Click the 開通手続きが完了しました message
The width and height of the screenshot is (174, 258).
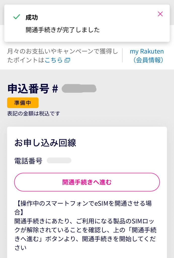[x=63, y=30]
